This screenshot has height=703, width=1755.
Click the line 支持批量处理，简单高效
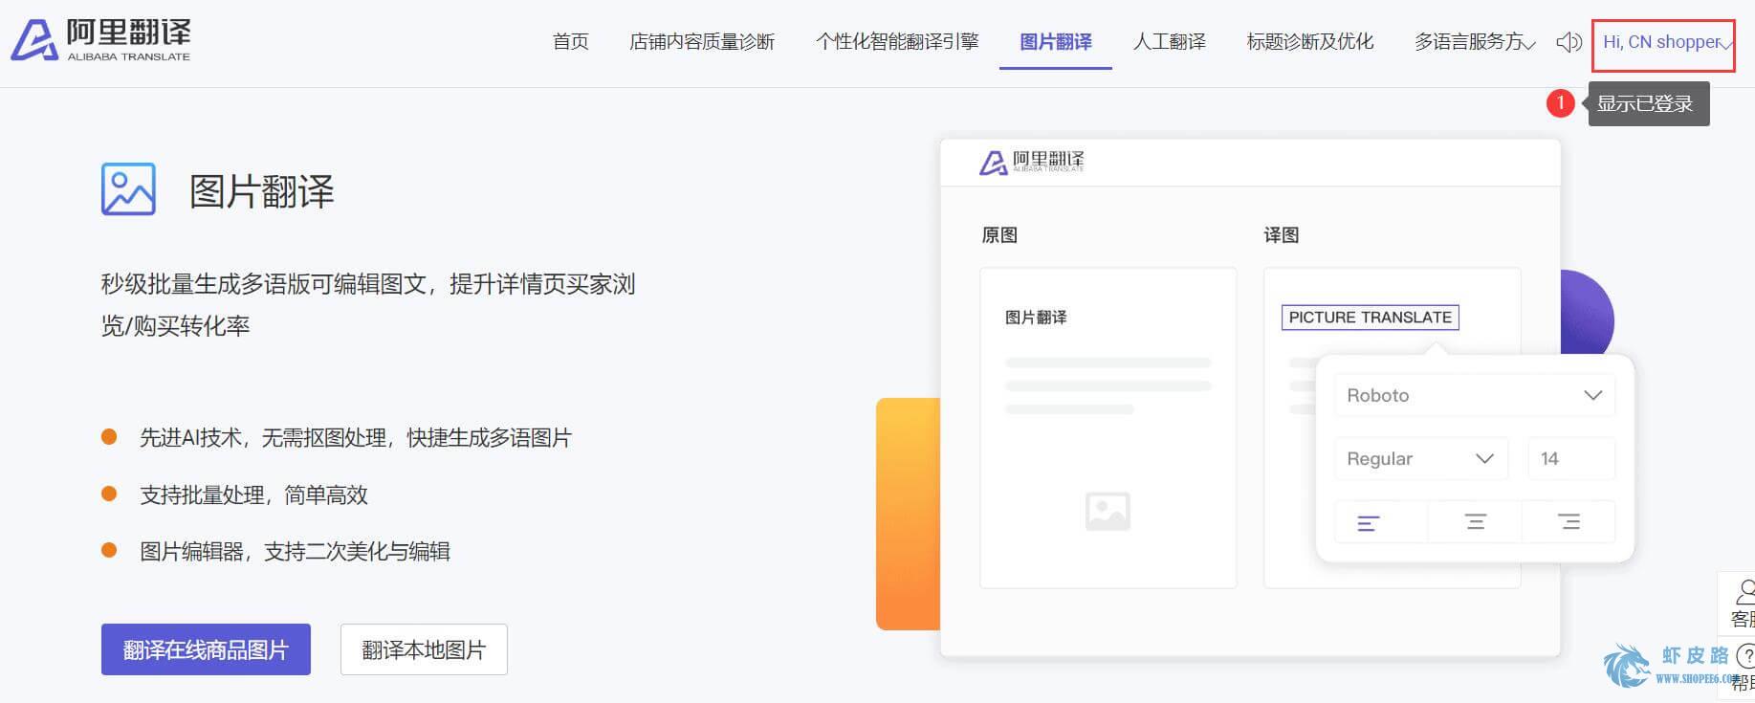click(x=253, y=494)
